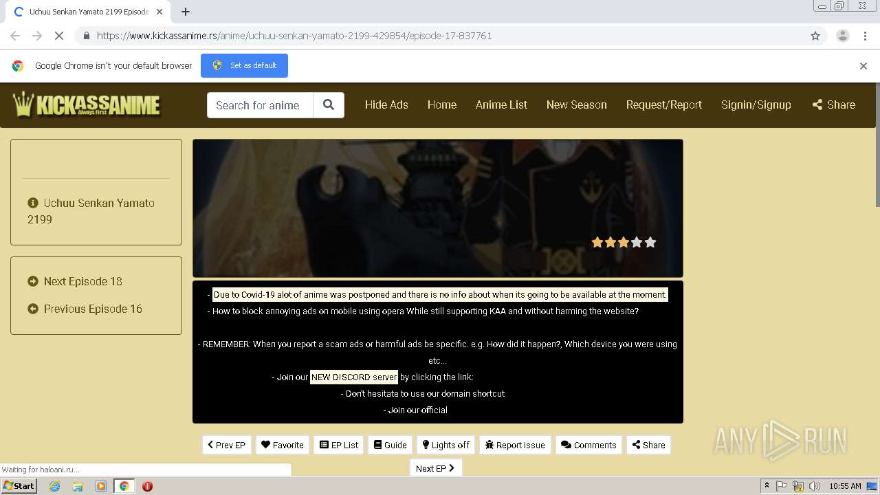Click the taskbar clock 10:55 AM

click(x=845, y=486)
